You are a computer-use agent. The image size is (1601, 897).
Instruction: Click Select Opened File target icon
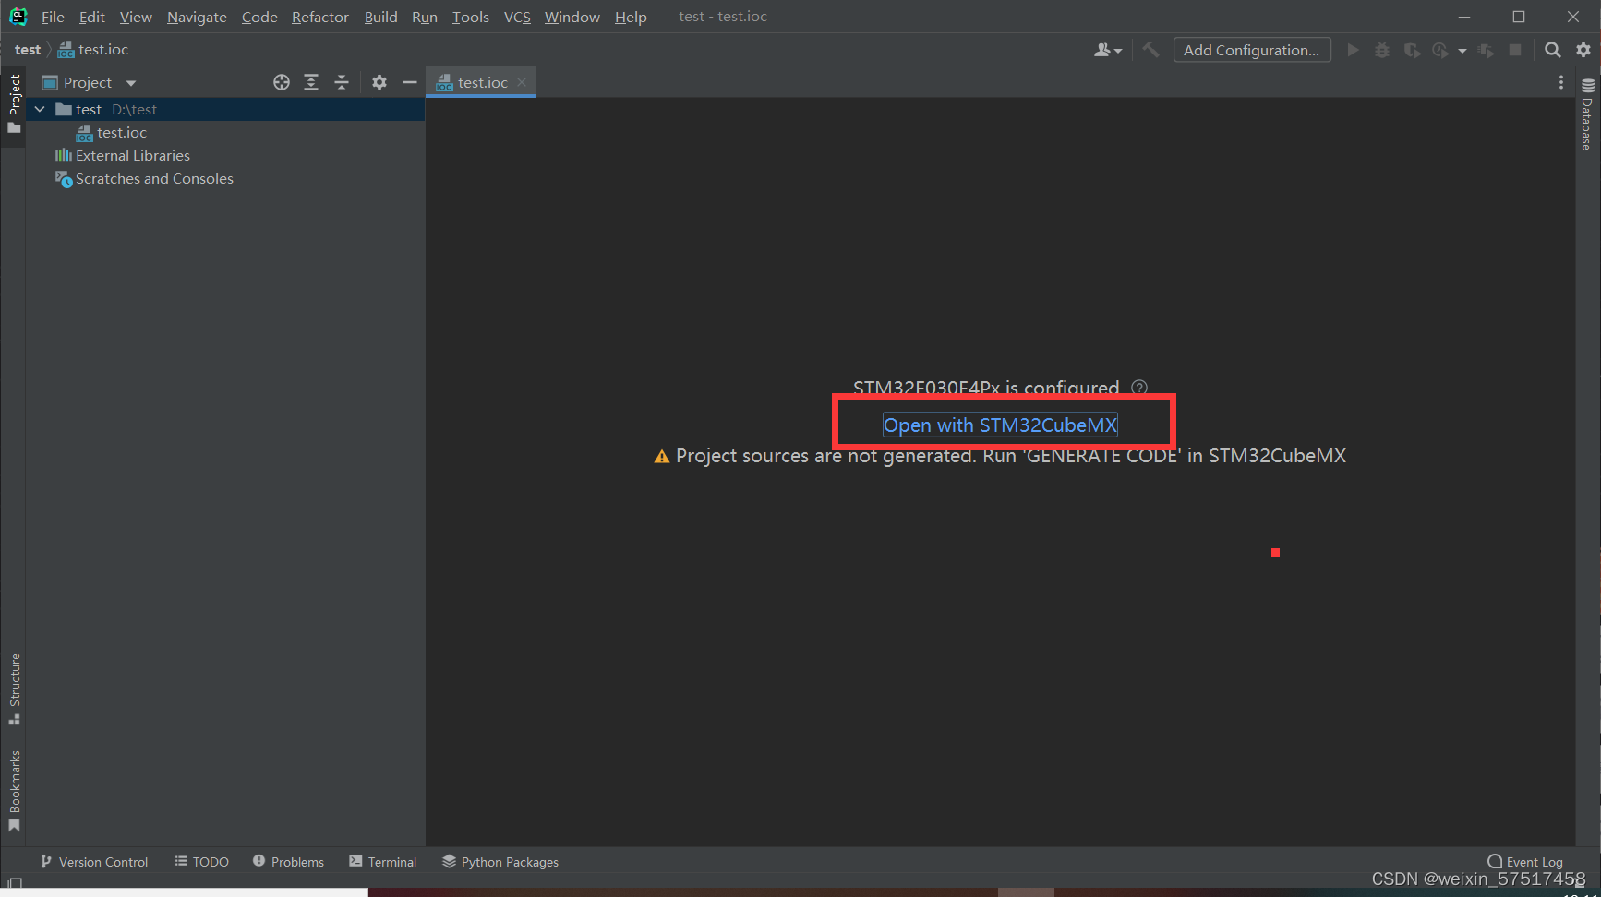coord(282,82)
